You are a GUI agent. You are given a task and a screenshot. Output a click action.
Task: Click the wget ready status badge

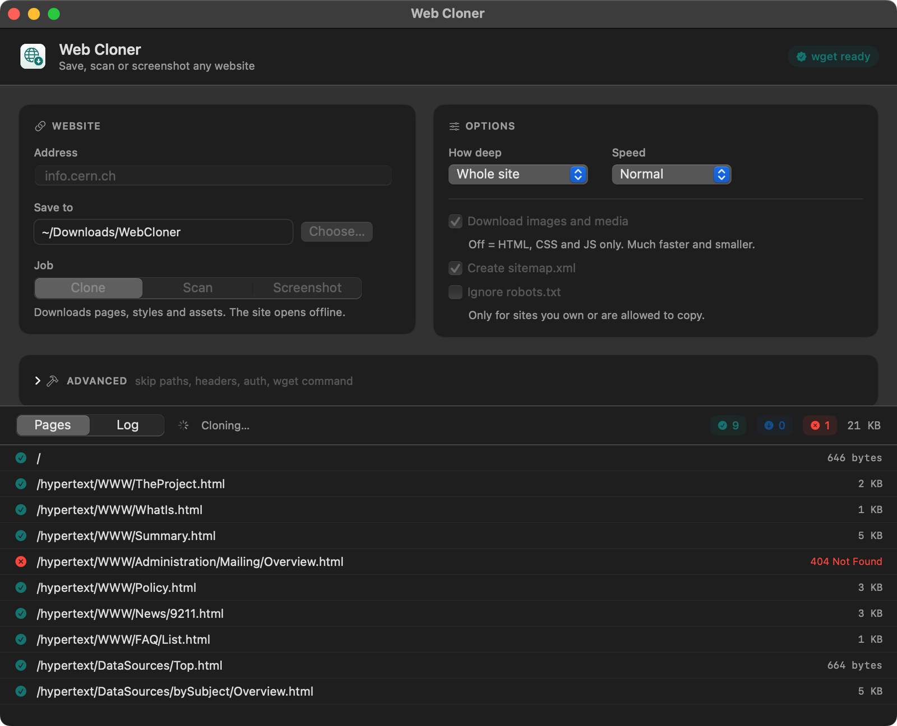point(833,57)
